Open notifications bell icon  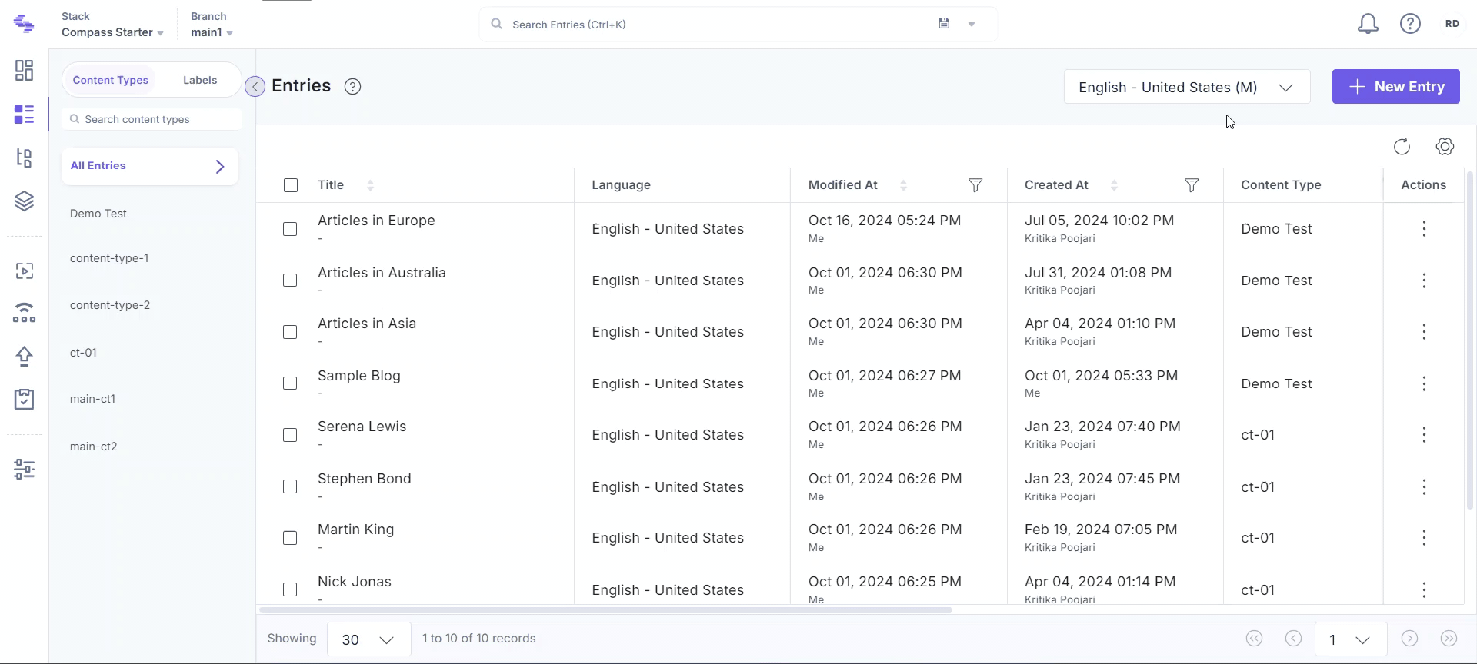coord(1368,24)
